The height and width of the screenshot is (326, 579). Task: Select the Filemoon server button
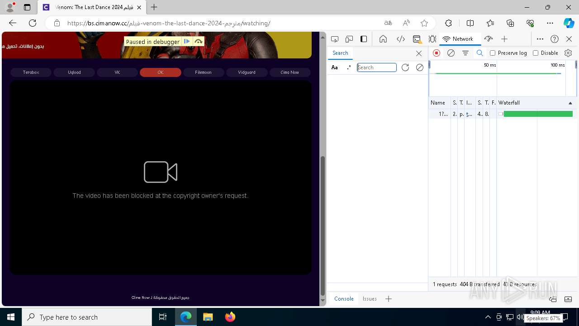coord(204,72)
